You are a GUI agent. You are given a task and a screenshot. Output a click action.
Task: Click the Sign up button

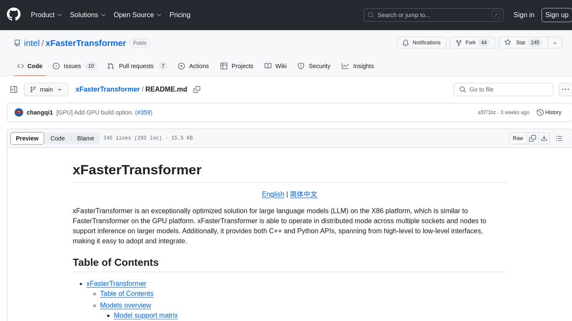(x=556, y=15)
